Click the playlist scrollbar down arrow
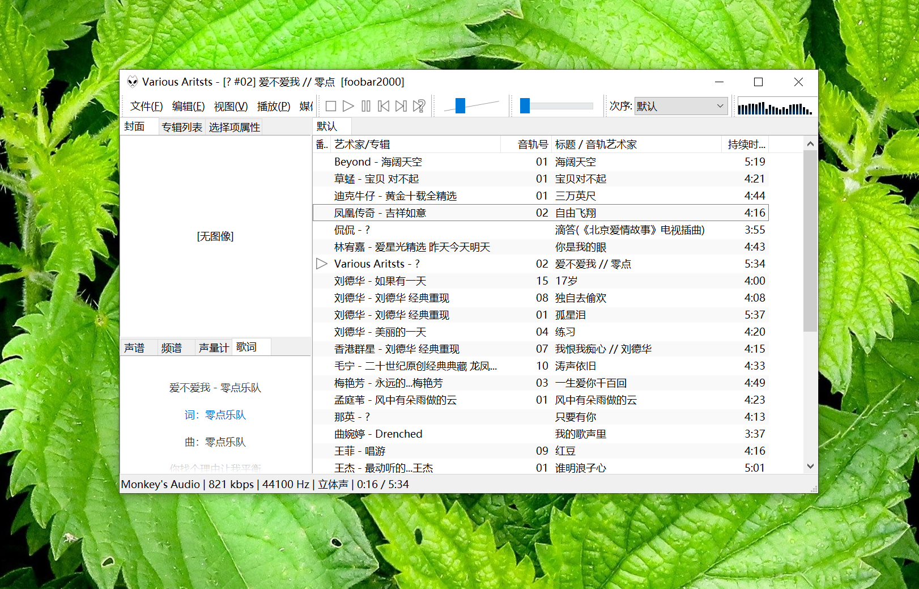This screenshot has width=919, height=589. tap(810, 467)
